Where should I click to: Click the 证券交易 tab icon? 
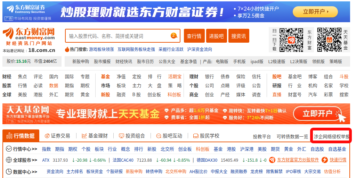(47, 136)
